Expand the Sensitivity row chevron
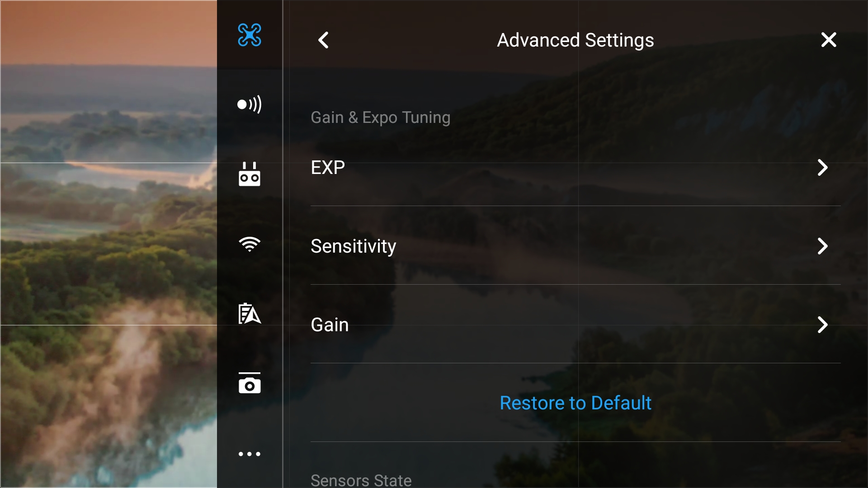This screenshot has height=488, width=868. [x=823, y=246]
